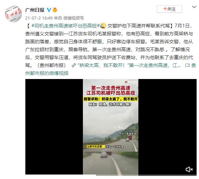
Task: Play the embedded video thumbnail
Action: pyautogui.click(x=111, y=127)
